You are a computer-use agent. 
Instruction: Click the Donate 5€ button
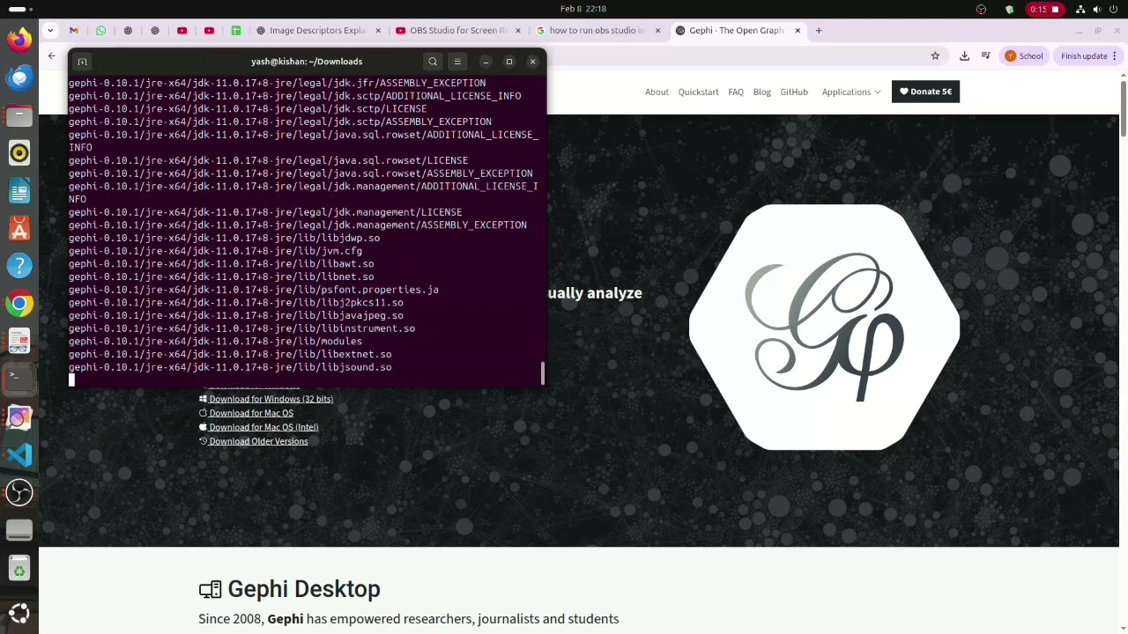[925, 92]
